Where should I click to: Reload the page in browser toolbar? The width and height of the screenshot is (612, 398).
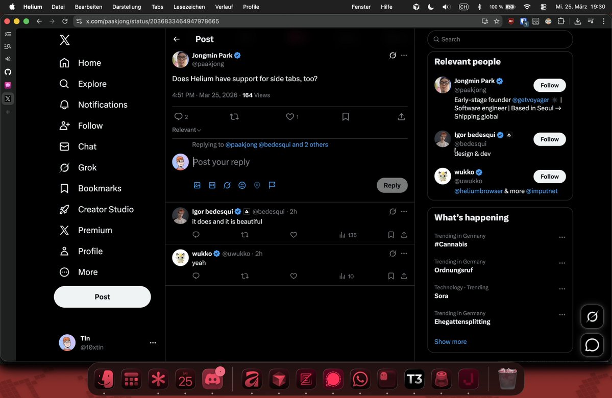click(65, 21)
